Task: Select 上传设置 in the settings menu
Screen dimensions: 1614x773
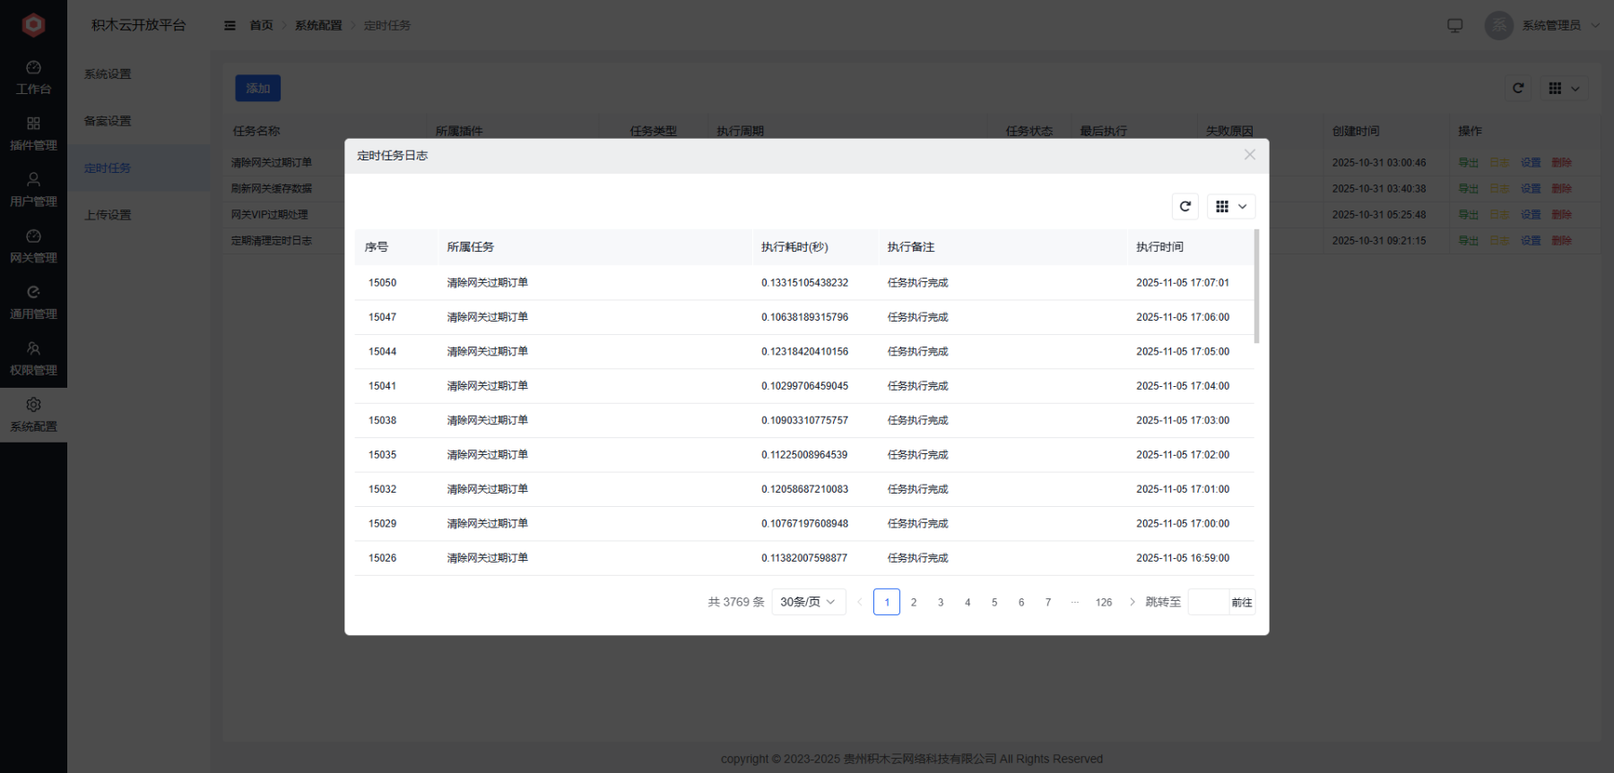Action: click(x=108, y=215)
